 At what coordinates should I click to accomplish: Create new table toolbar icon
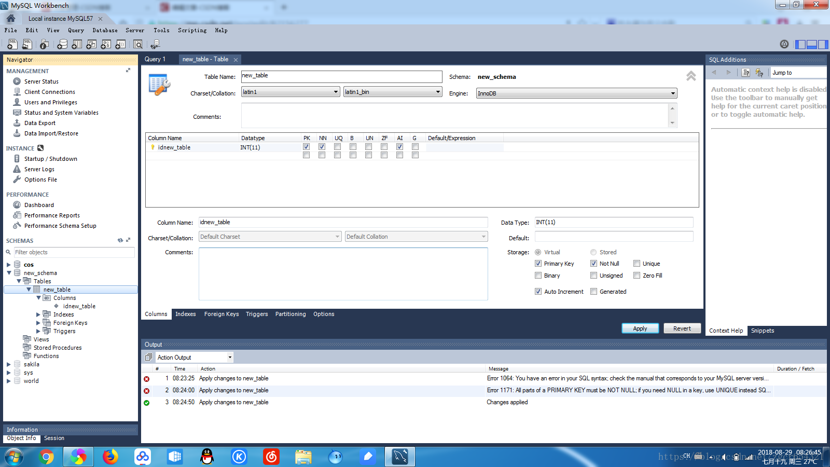(77, 44)
